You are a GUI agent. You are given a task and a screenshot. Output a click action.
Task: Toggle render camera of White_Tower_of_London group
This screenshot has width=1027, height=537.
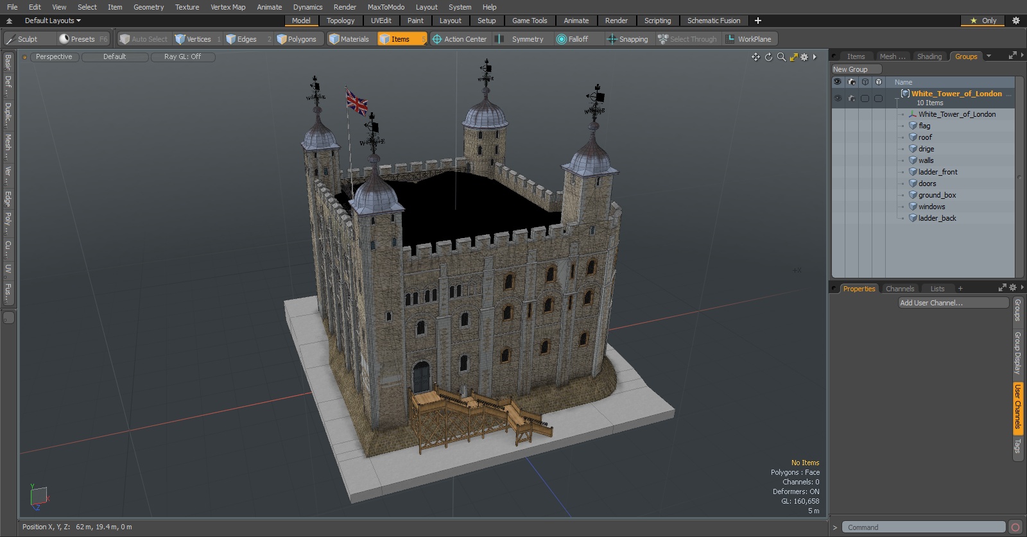pyautogui.click(x=852, y=98)
